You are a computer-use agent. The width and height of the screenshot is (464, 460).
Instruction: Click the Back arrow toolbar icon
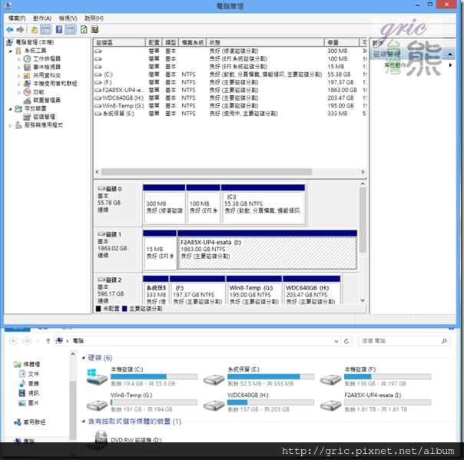[x=10, y=30]
